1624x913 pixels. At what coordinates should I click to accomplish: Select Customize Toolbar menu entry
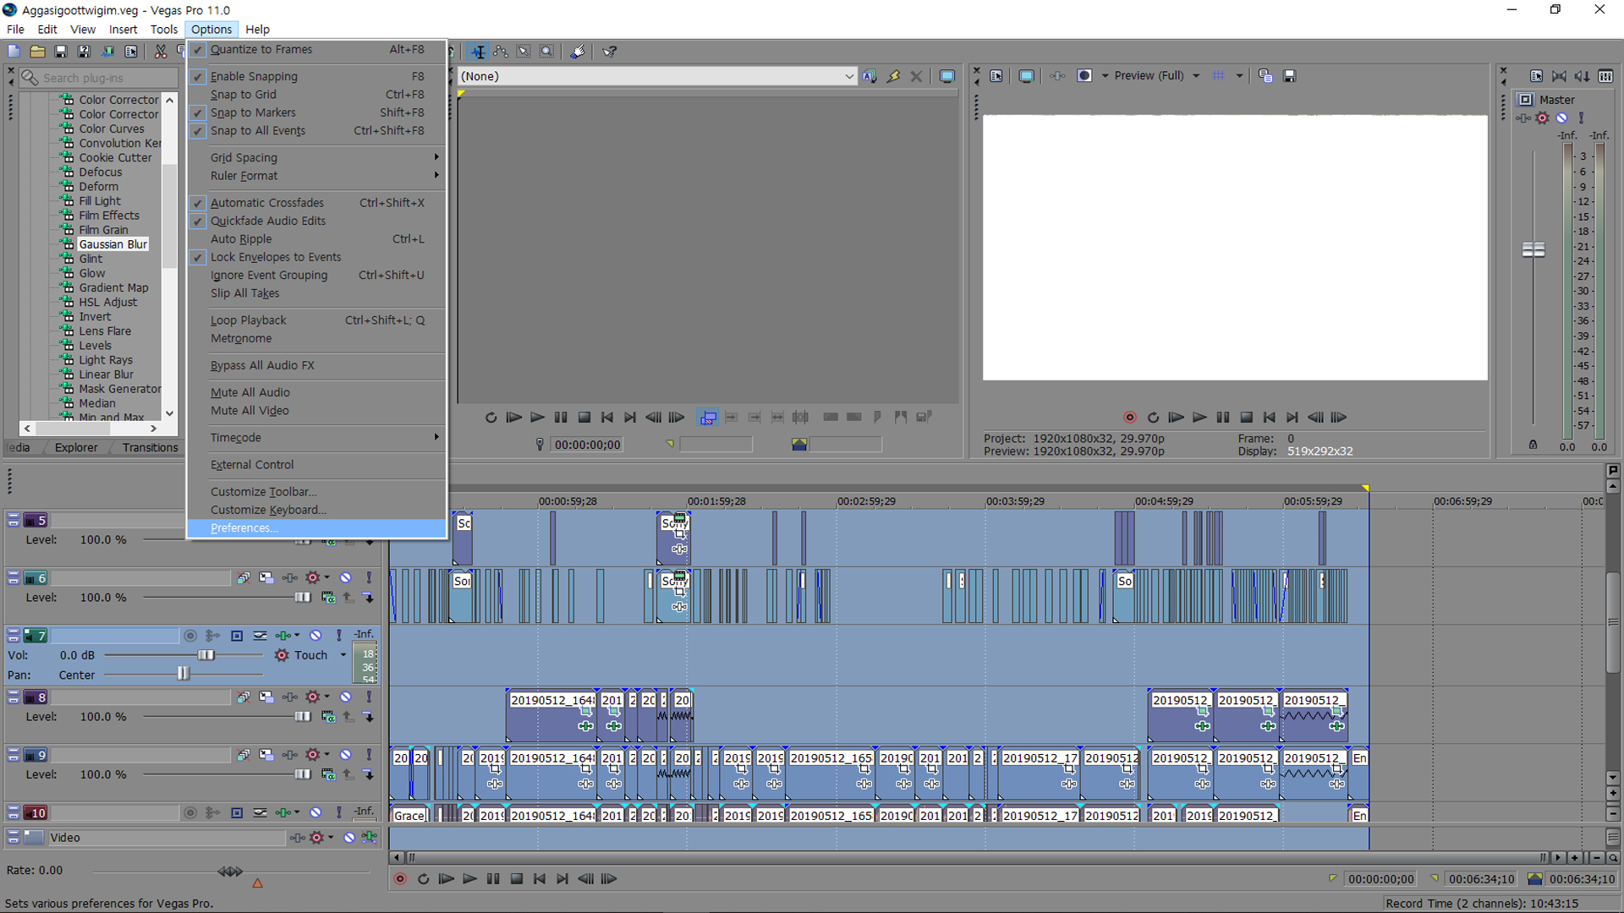coord(263,492)
